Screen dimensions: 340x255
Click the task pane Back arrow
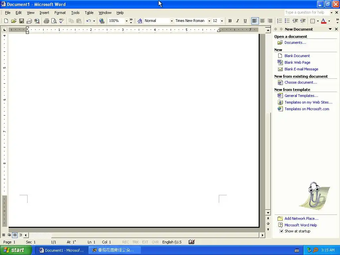(x=276, y=29)
